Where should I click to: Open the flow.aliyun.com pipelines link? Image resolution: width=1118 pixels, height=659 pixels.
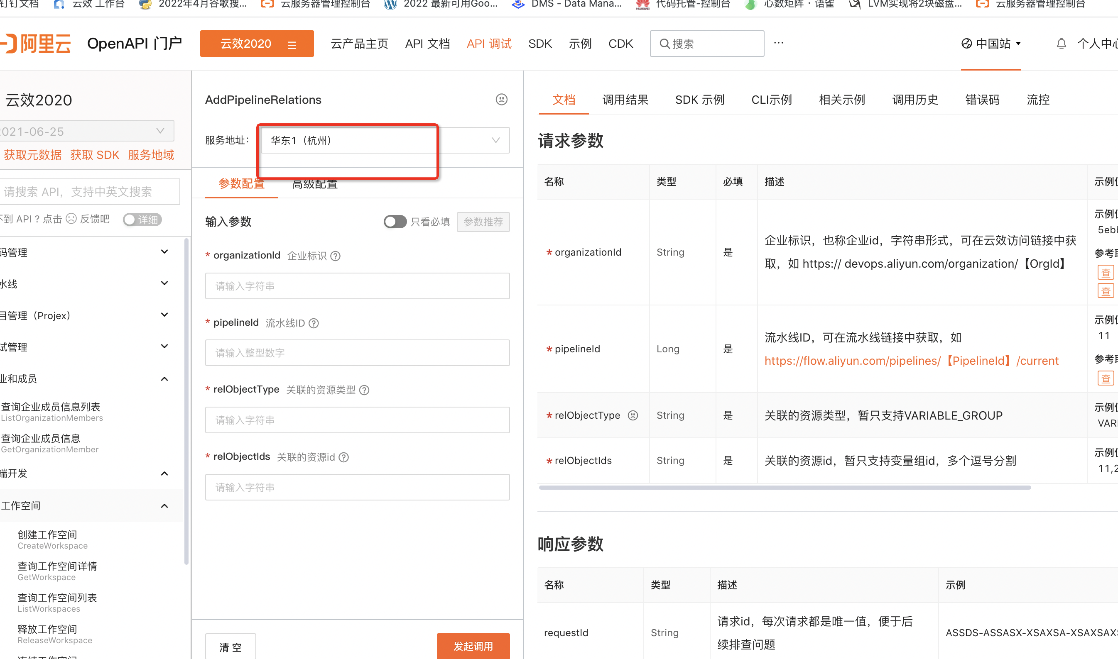(x=911, y=361)
